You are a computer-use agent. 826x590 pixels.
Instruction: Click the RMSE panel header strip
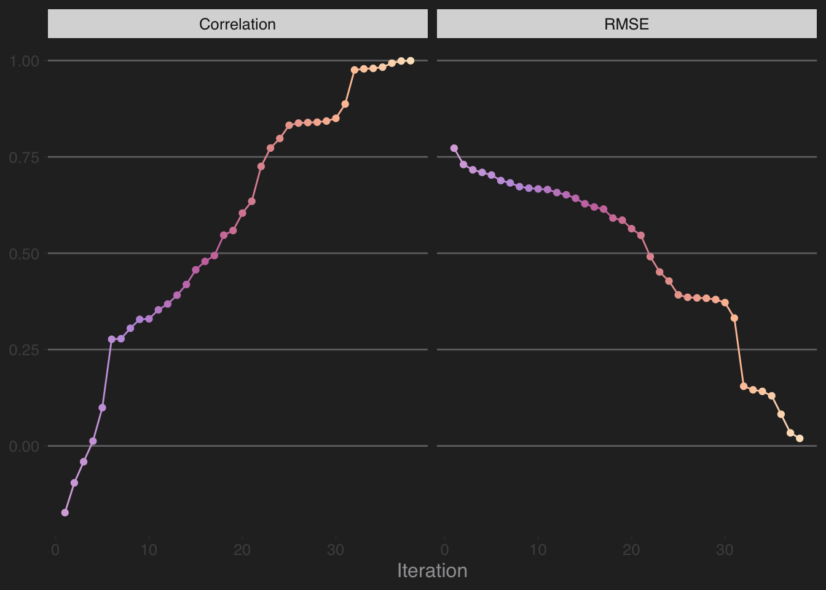click(626, 24)
